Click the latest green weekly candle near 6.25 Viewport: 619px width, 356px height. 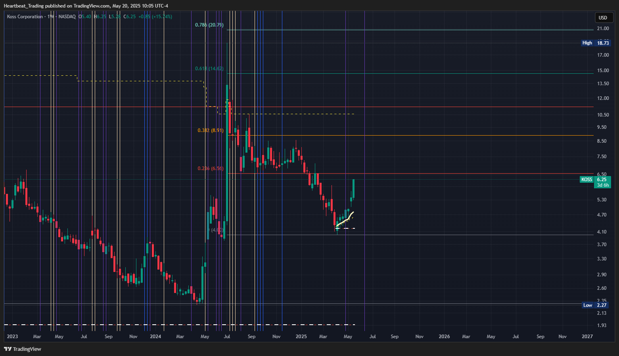pyautogui.click(x=353, y=189)
